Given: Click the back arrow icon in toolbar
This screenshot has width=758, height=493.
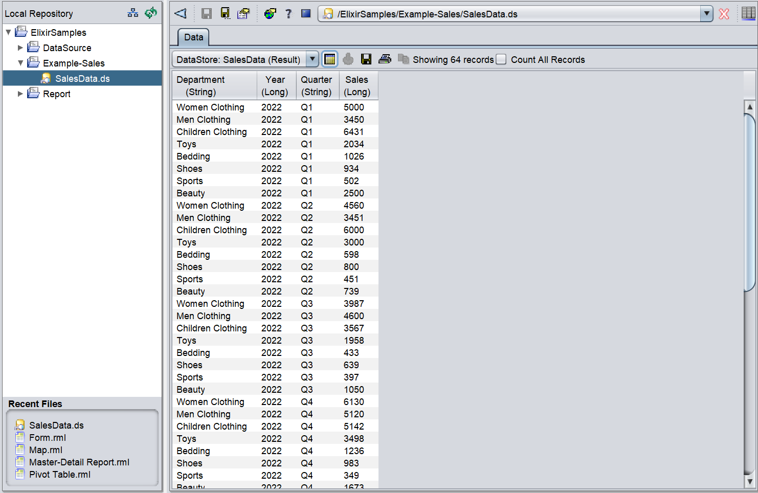Looking at the screenshot, I should click(181, 13).
